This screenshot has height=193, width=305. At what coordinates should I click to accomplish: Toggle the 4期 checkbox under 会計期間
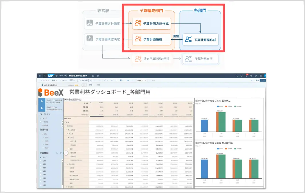[x=41, y=171]
